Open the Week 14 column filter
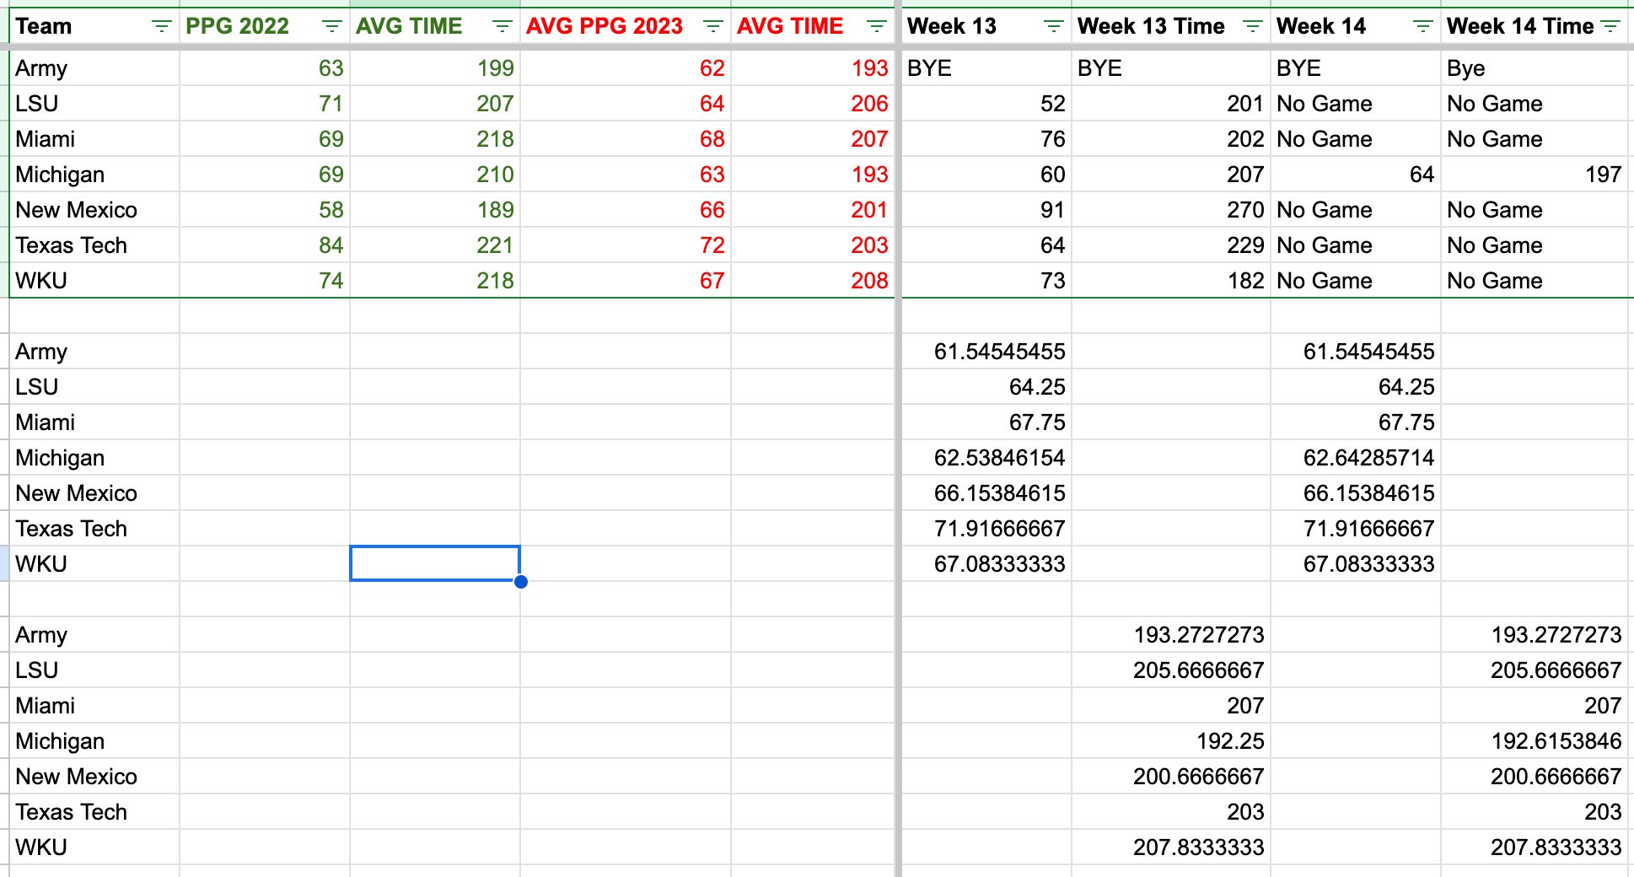The height and width of the screenshot is (877, 1634). (1423, 27)
